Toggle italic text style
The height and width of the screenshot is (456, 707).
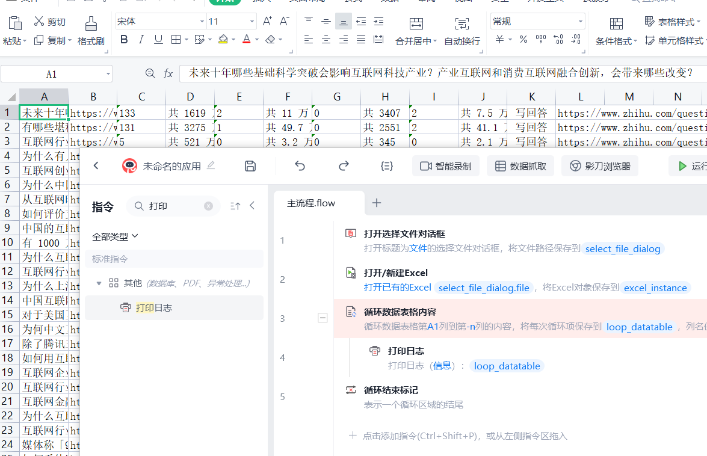coord(141,40)
